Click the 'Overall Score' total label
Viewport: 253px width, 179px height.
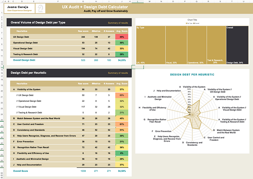click(x=21, y=171)
